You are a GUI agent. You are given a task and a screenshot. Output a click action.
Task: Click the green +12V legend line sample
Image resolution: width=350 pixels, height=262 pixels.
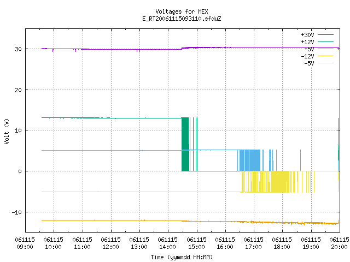(325, 41)
